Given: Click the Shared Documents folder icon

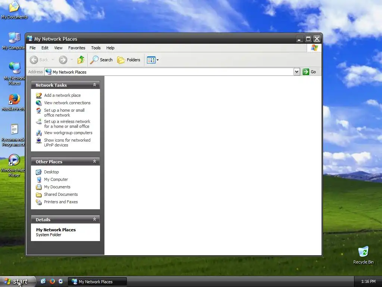Looking at the screenshot, I should (39, 195).
